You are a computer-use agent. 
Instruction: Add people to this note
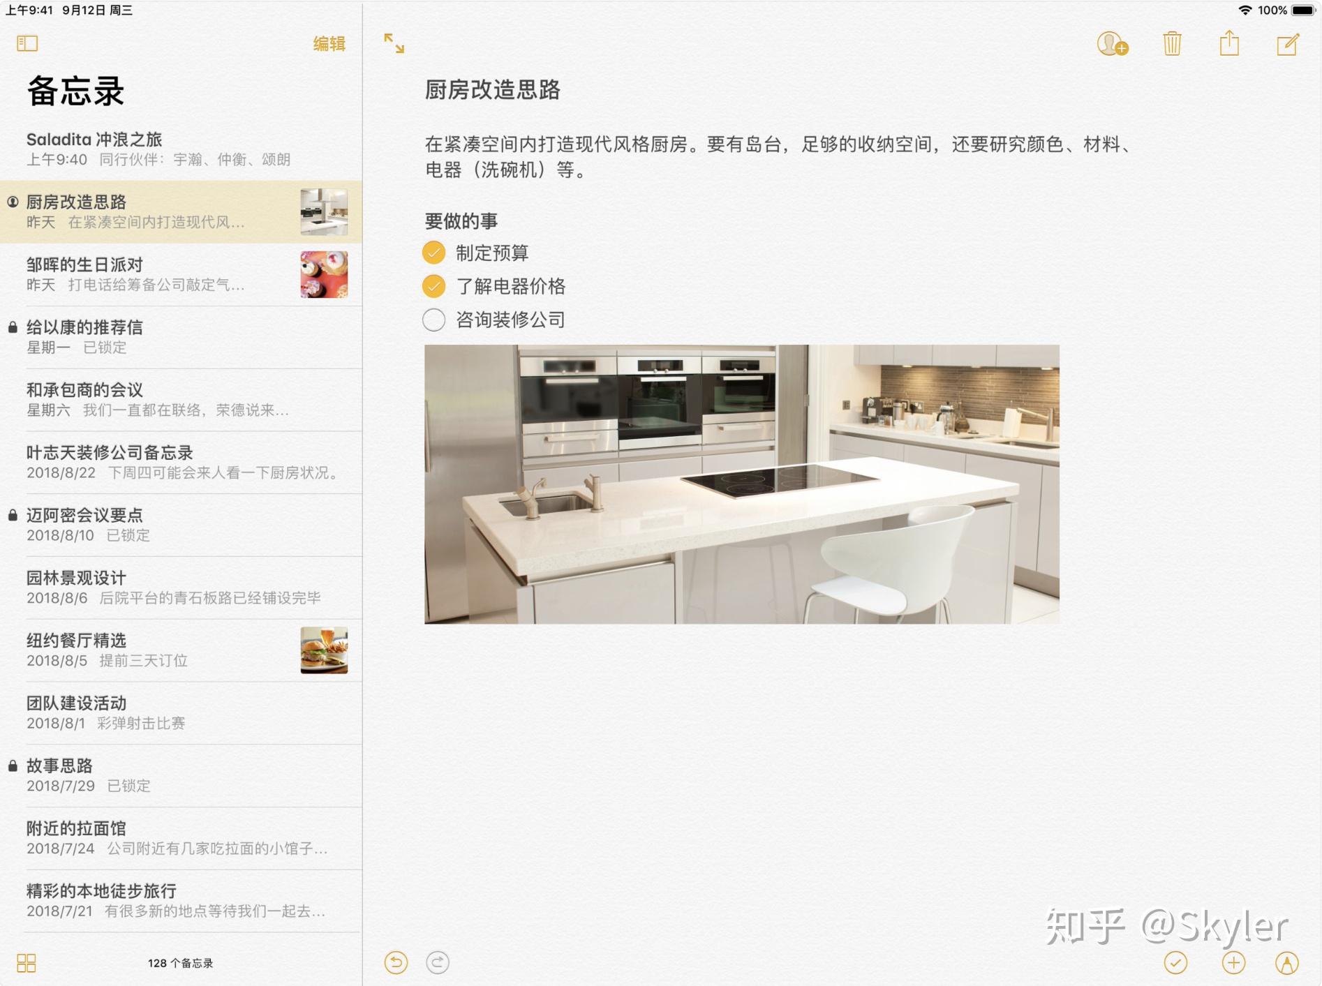(x=1113, y=43)
